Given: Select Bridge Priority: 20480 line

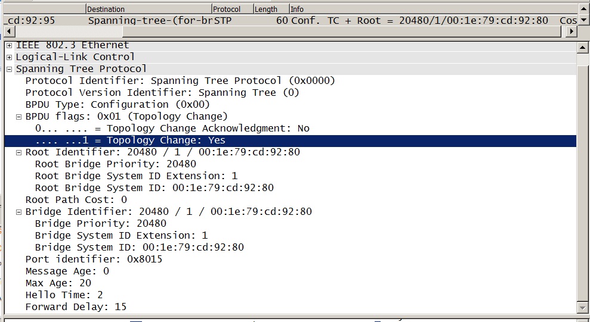Looking at the screenshot, I should (x=100, y=224).
